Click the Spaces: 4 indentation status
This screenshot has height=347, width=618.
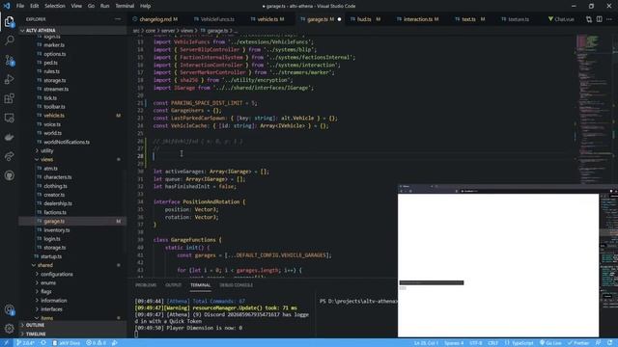point(454,343)
